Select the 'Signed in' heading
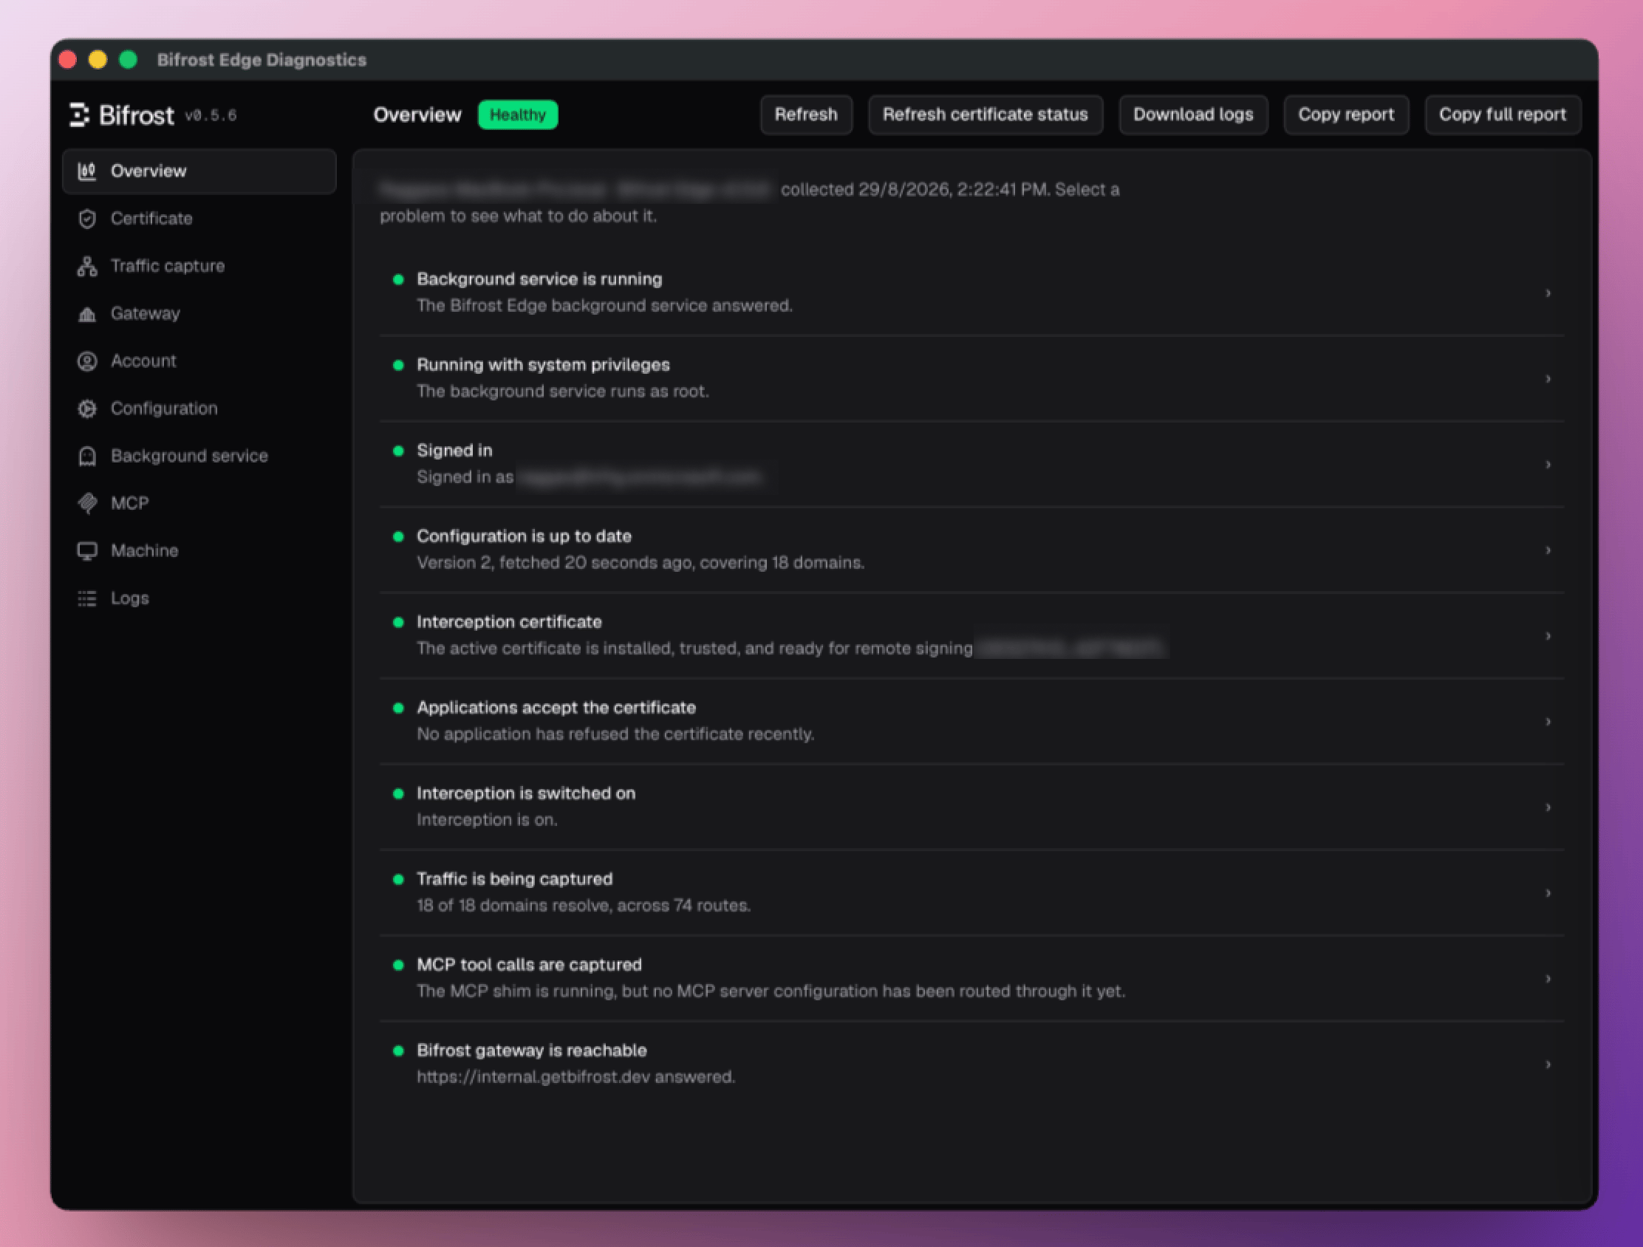This screenshot has height=1247, width=1643. pos(454,451)
